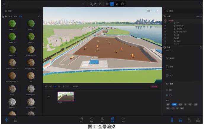Viewport: 205px width, 129px height.
Task: Collapse the scene tree root node
Action: click(x=165, y=16)
